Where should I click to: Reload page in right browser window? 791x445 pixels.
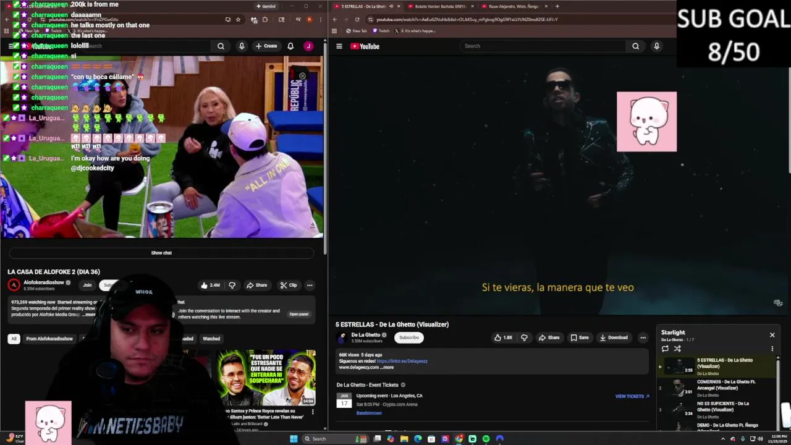(x=357, y=19)
